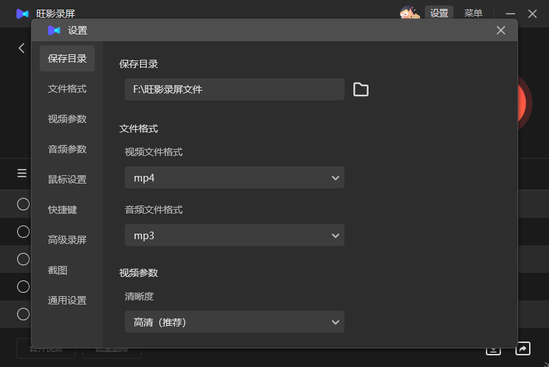Click the user avatar icon
This screenshot has width=549, height=367.
click(410, 13)
